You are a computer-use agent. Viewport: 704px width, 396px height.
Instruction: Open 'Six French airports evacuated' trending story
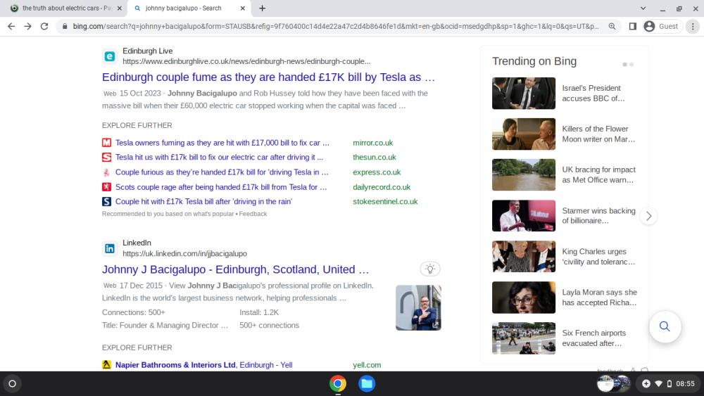pos(565,338)
